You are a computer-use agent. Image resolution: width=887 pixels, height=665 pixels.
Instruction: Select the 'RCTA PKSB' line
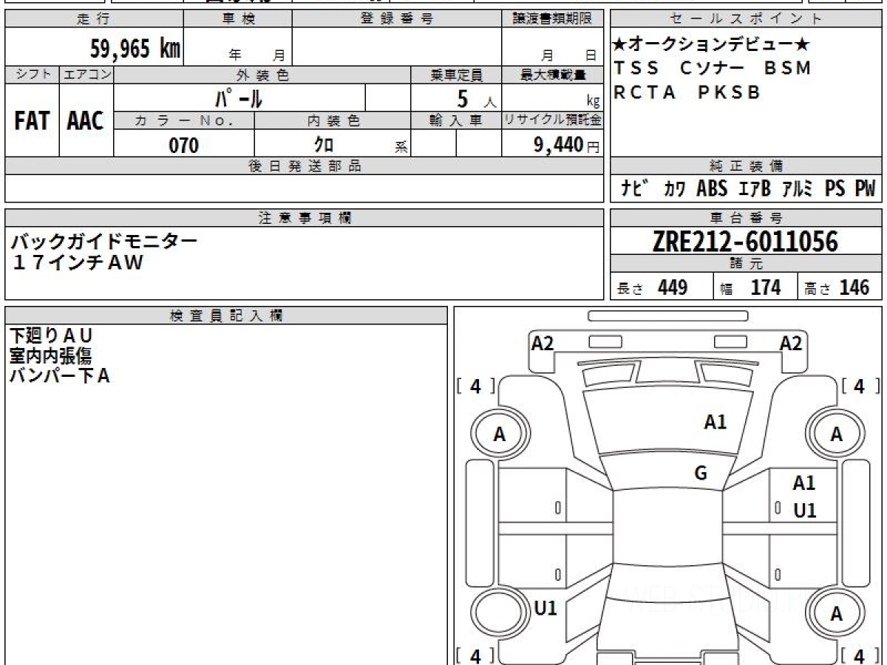click(x=687, y=92)
